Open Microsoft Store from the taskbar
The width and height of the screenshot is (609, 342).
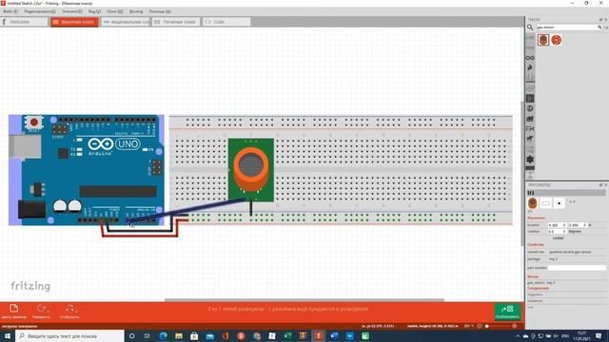click(x=194, y=335)
